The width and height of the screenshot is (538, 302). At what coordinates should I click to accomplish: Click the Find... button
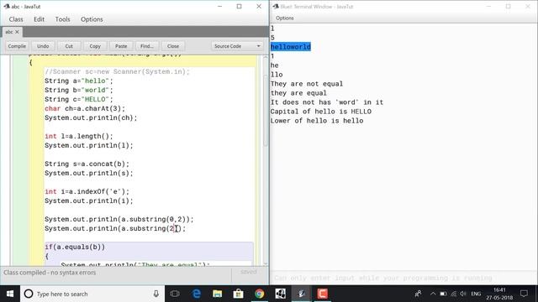(147, 46)
